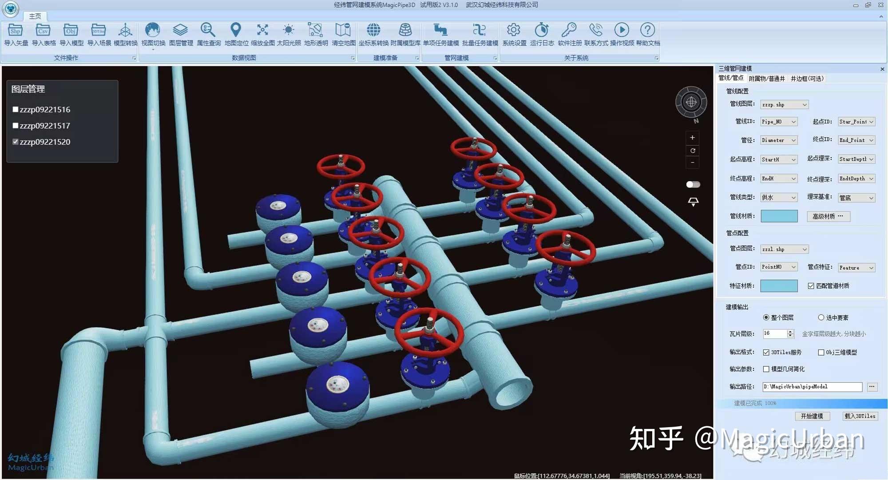Click the 管线材质 color swatch
Image resolution: width=888 pixels, height=480 pixels.
click(778, 216)
